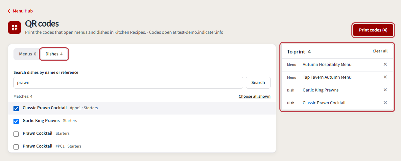The height and width of the screenshot is (161, 401).
Task: Click the #PC1 · Starters reference text
Action: (x=68, y=146)
